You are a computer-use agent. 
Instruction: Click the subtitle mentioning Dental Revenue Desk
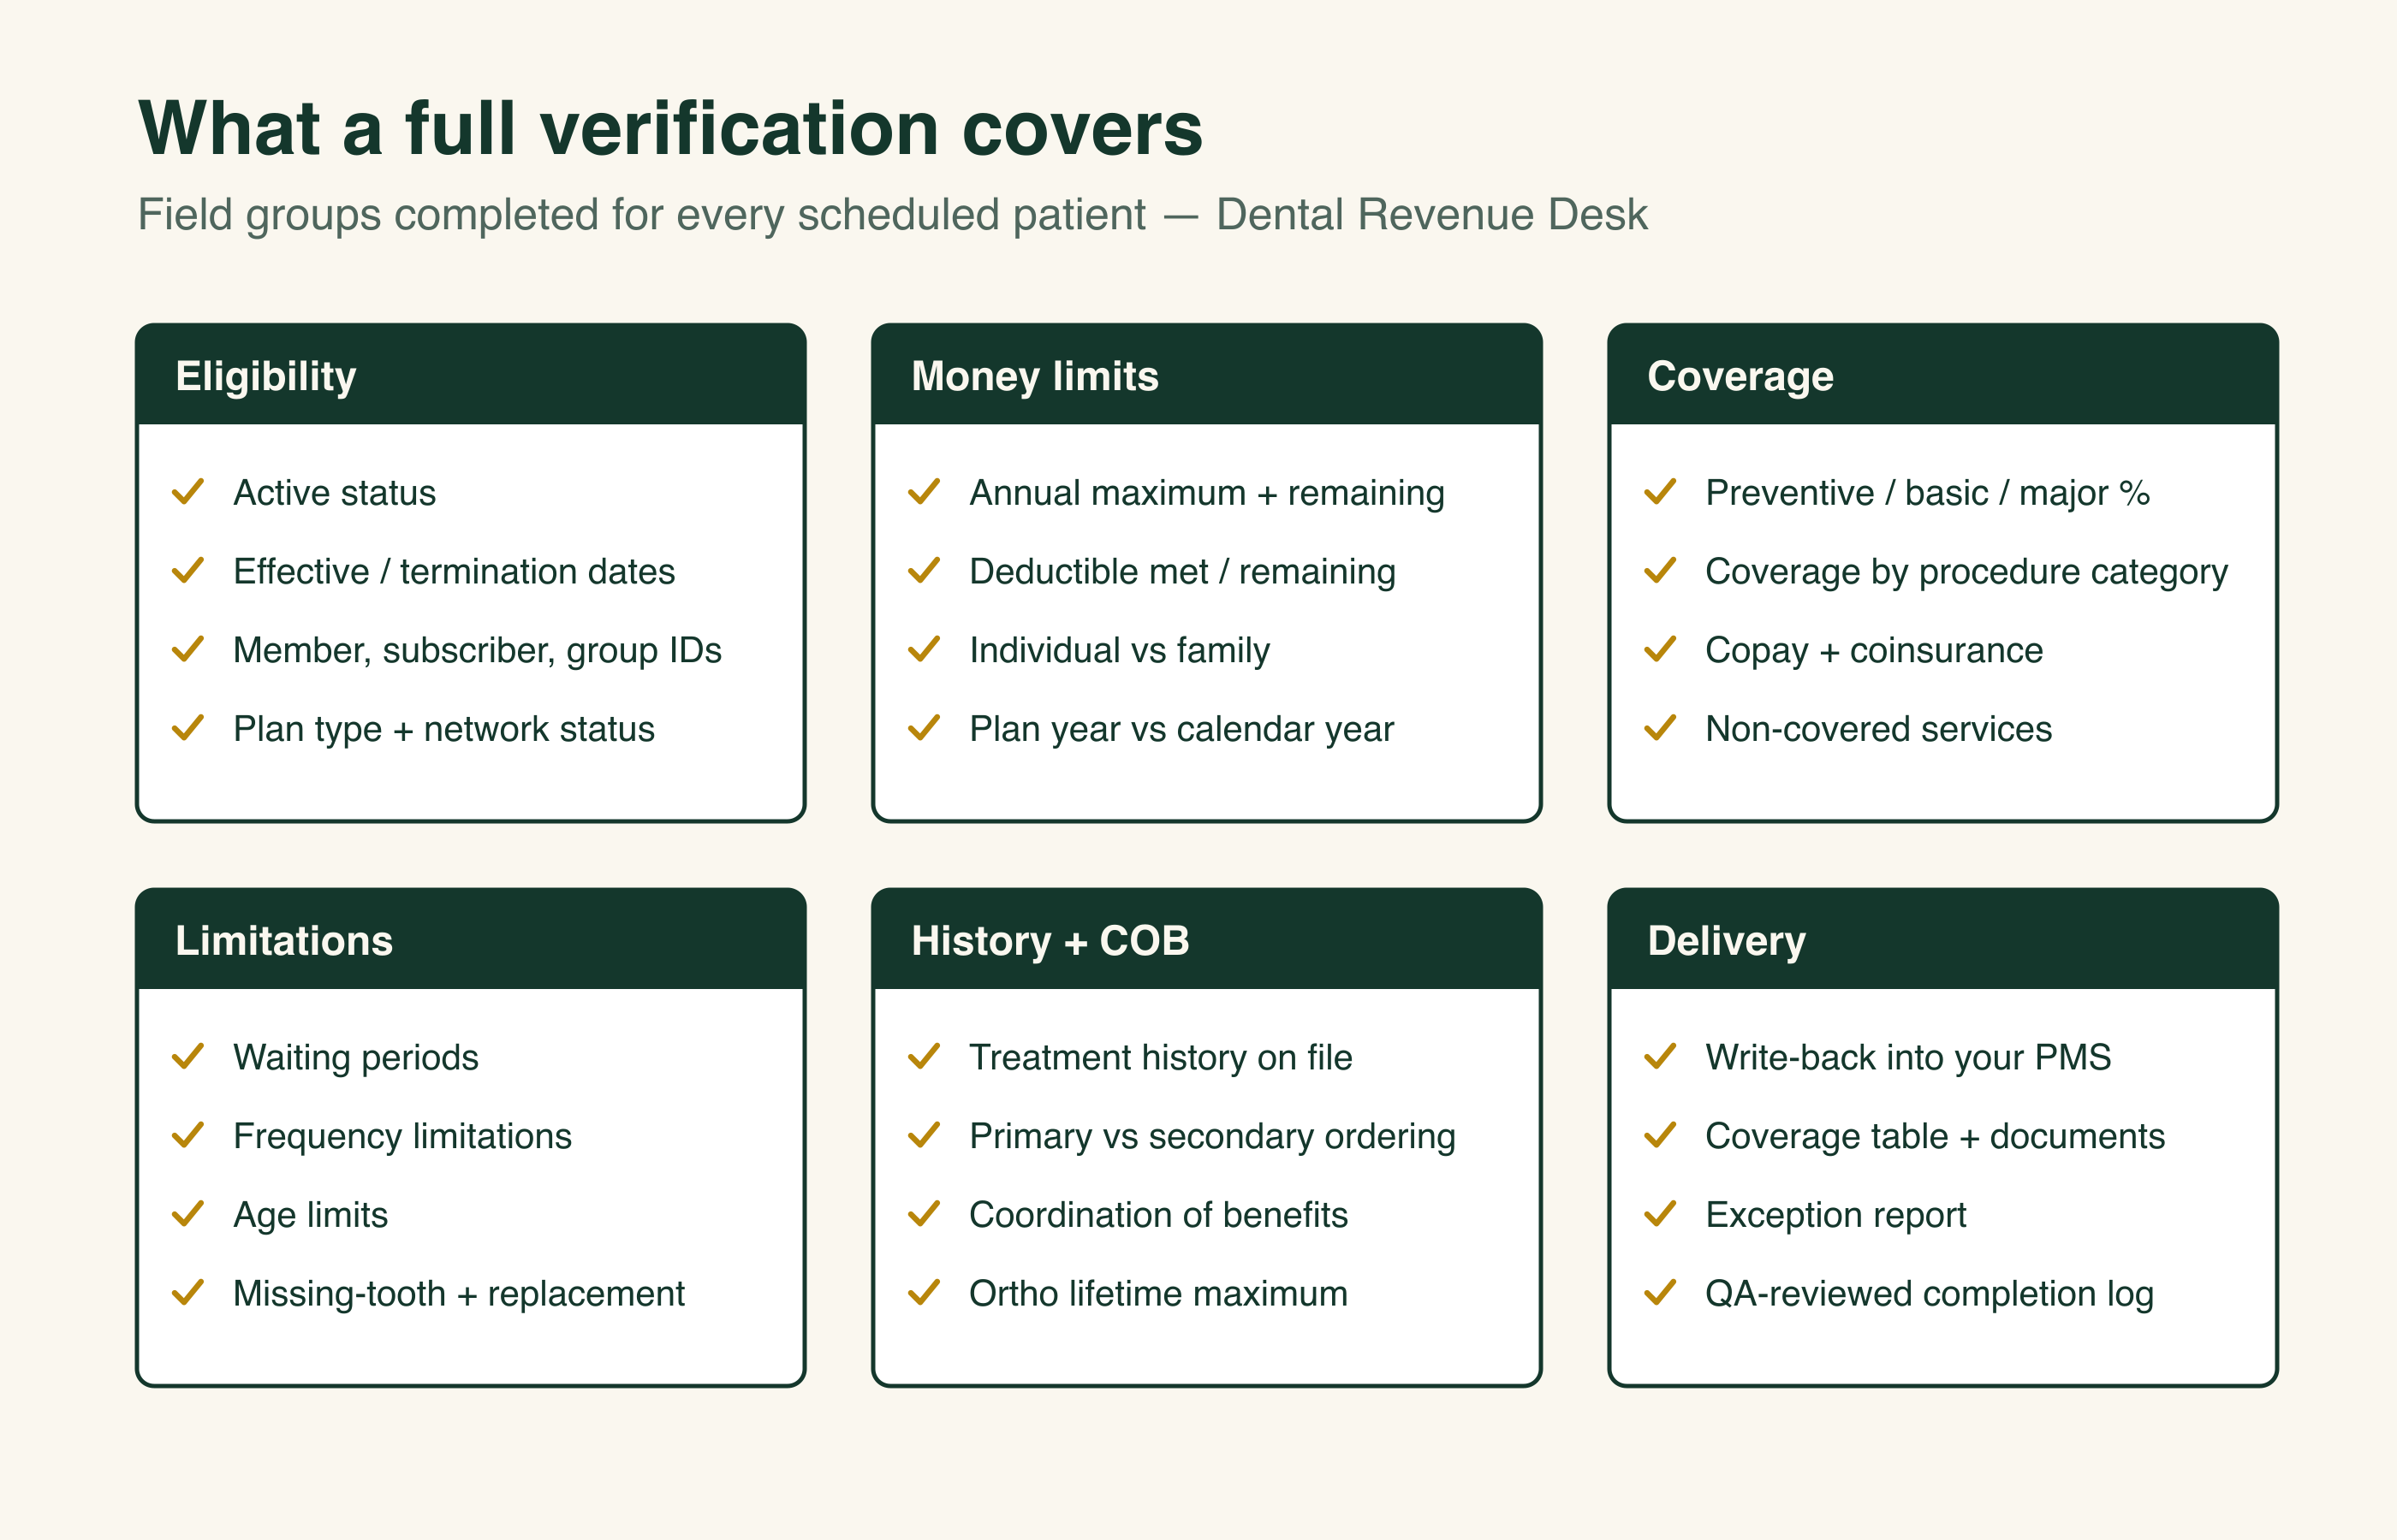point(892,215)
